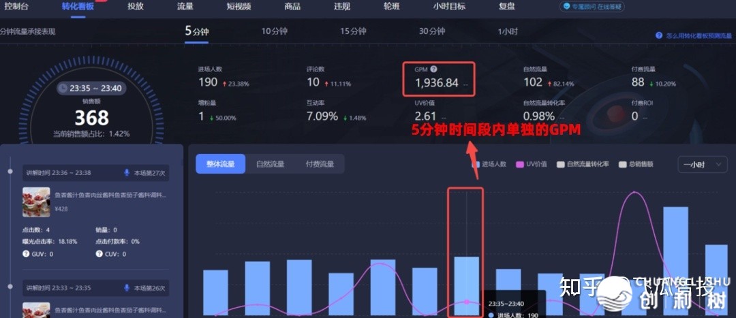This screenshot has width=736, height=318.
Task: Click the clock icon in 23:35 ~ 23:40 badge
Action: (63, 88)
